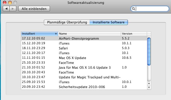The width and height of the screenshot is (171, 100).
Task: Go forward with the right arrow button
Action: tap(13, 9)
